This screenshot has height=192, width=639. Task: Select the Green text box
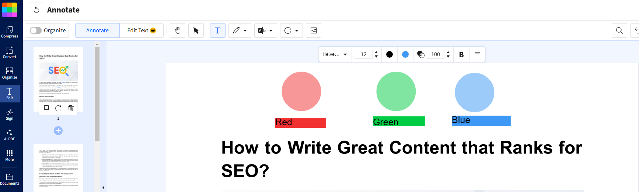(x=399, y=122)
